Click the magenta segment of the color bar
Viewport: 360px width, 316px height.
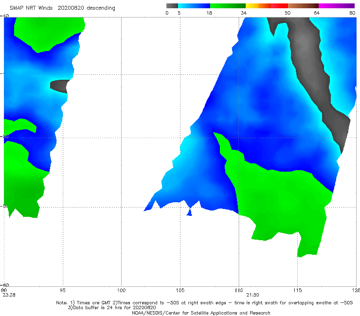pyautogui.click(x=337, y=6)
